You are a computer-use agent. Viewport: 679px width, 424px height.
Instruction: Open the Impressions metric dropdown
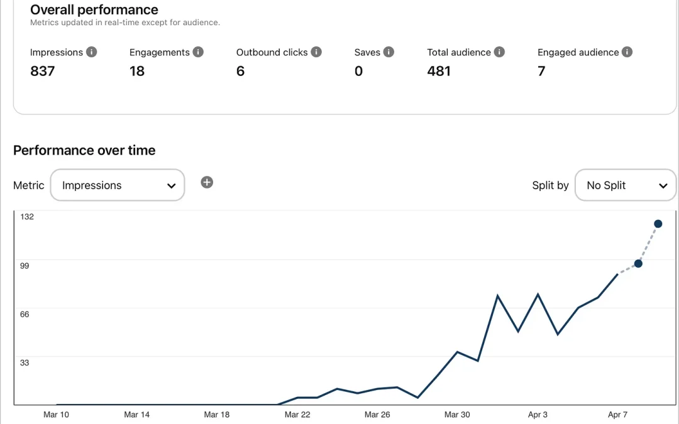click(118, 185)
